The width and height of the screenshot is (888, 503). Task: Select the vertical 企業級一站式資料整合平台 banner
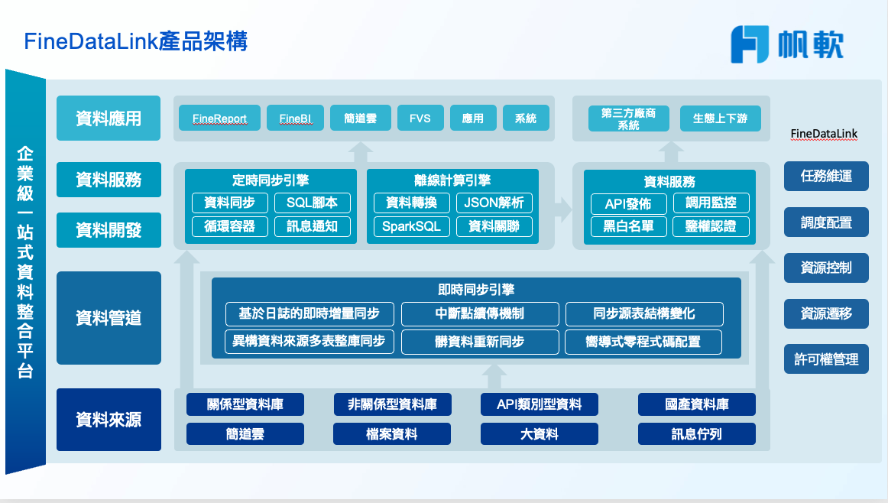25,271
